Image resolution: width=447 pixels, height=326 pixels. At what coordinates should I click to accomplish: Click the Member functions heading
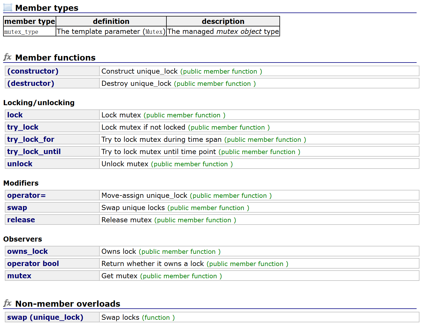pyautogui.click(x=55, y=57)
